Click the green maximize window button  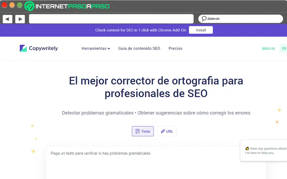(20, 5)
